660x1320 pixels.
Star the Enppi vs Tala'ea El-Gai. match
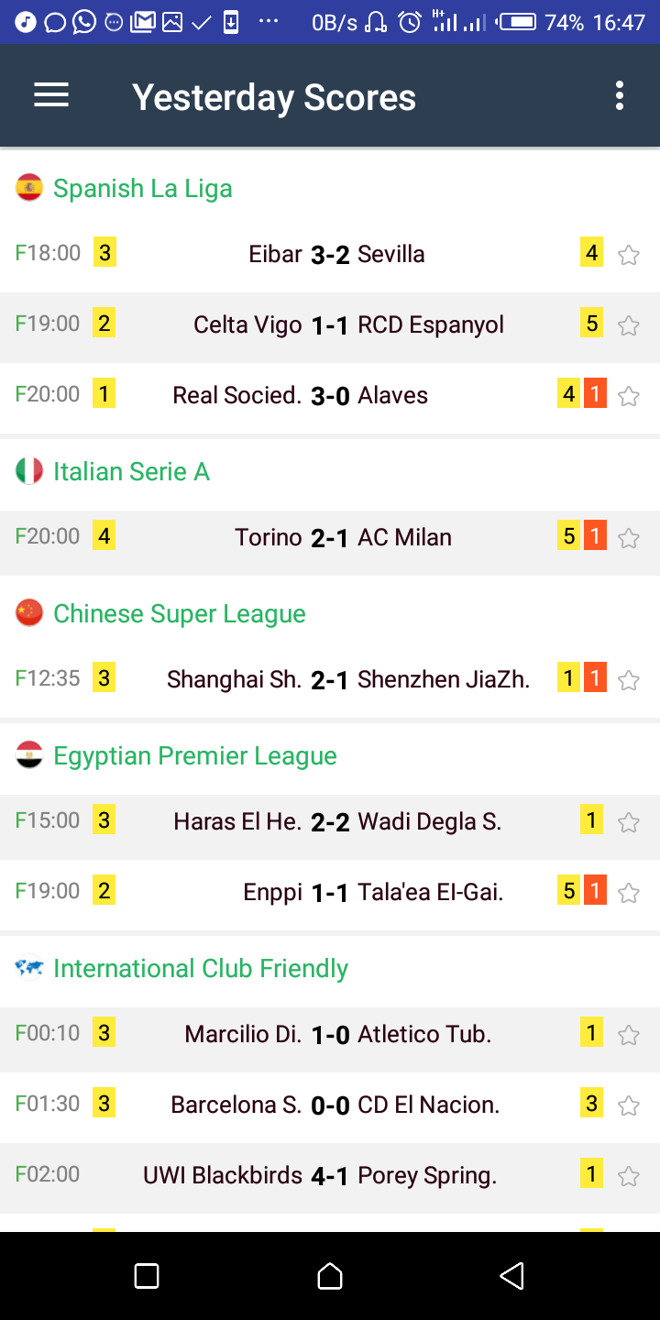coord(628,893)
